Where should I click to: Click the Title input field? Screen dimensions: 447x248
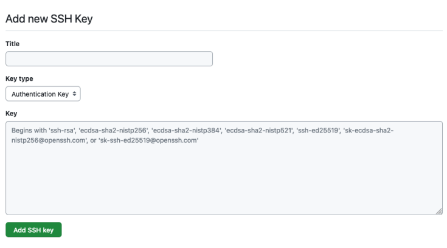(x=109, y=59)
